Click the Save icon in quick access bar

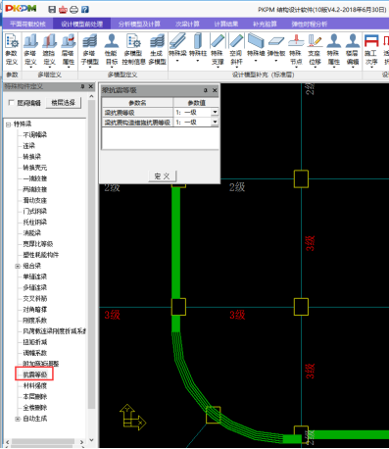[x=52, y=9]
